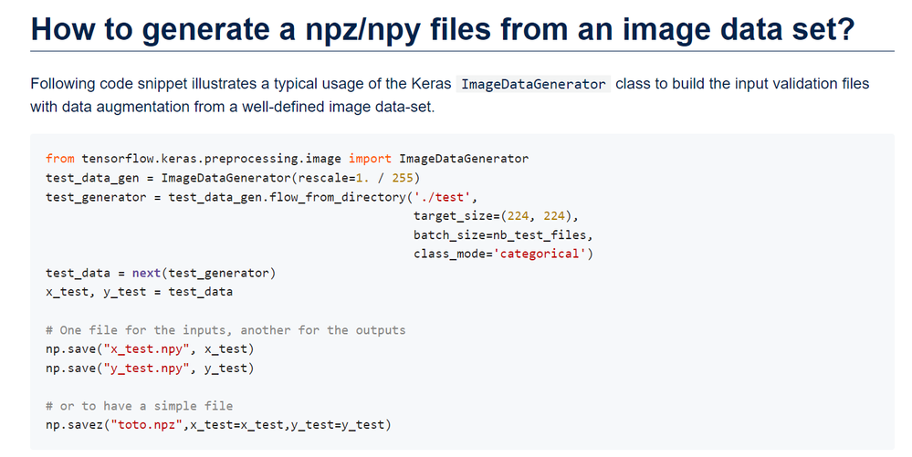Click the comment 'or to have a simple file'
This screenshot has height=457, width=912.
point(139,406)
